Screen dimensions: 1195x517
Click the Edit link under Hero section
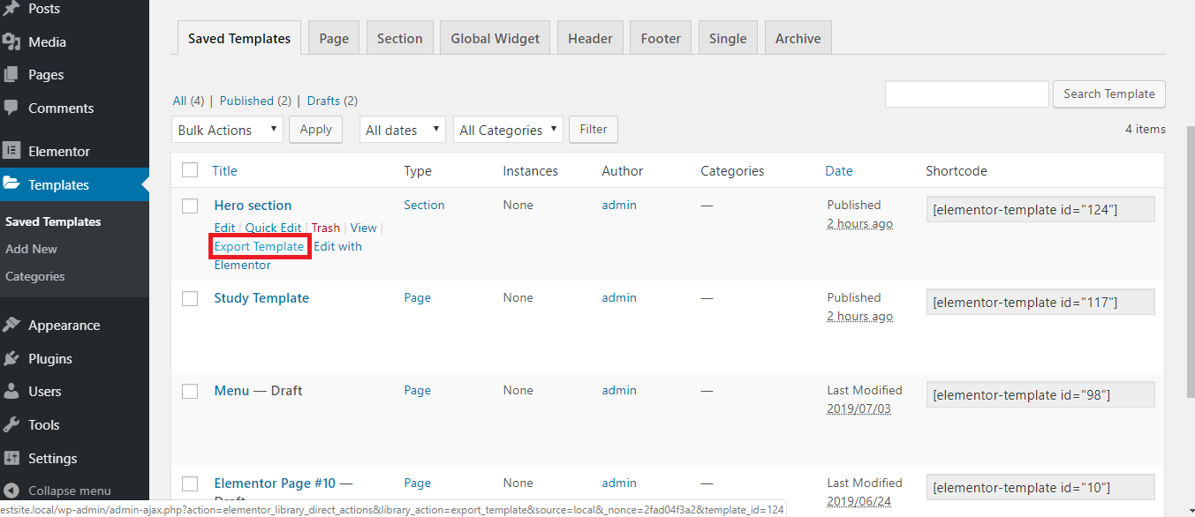pos(224,228)
